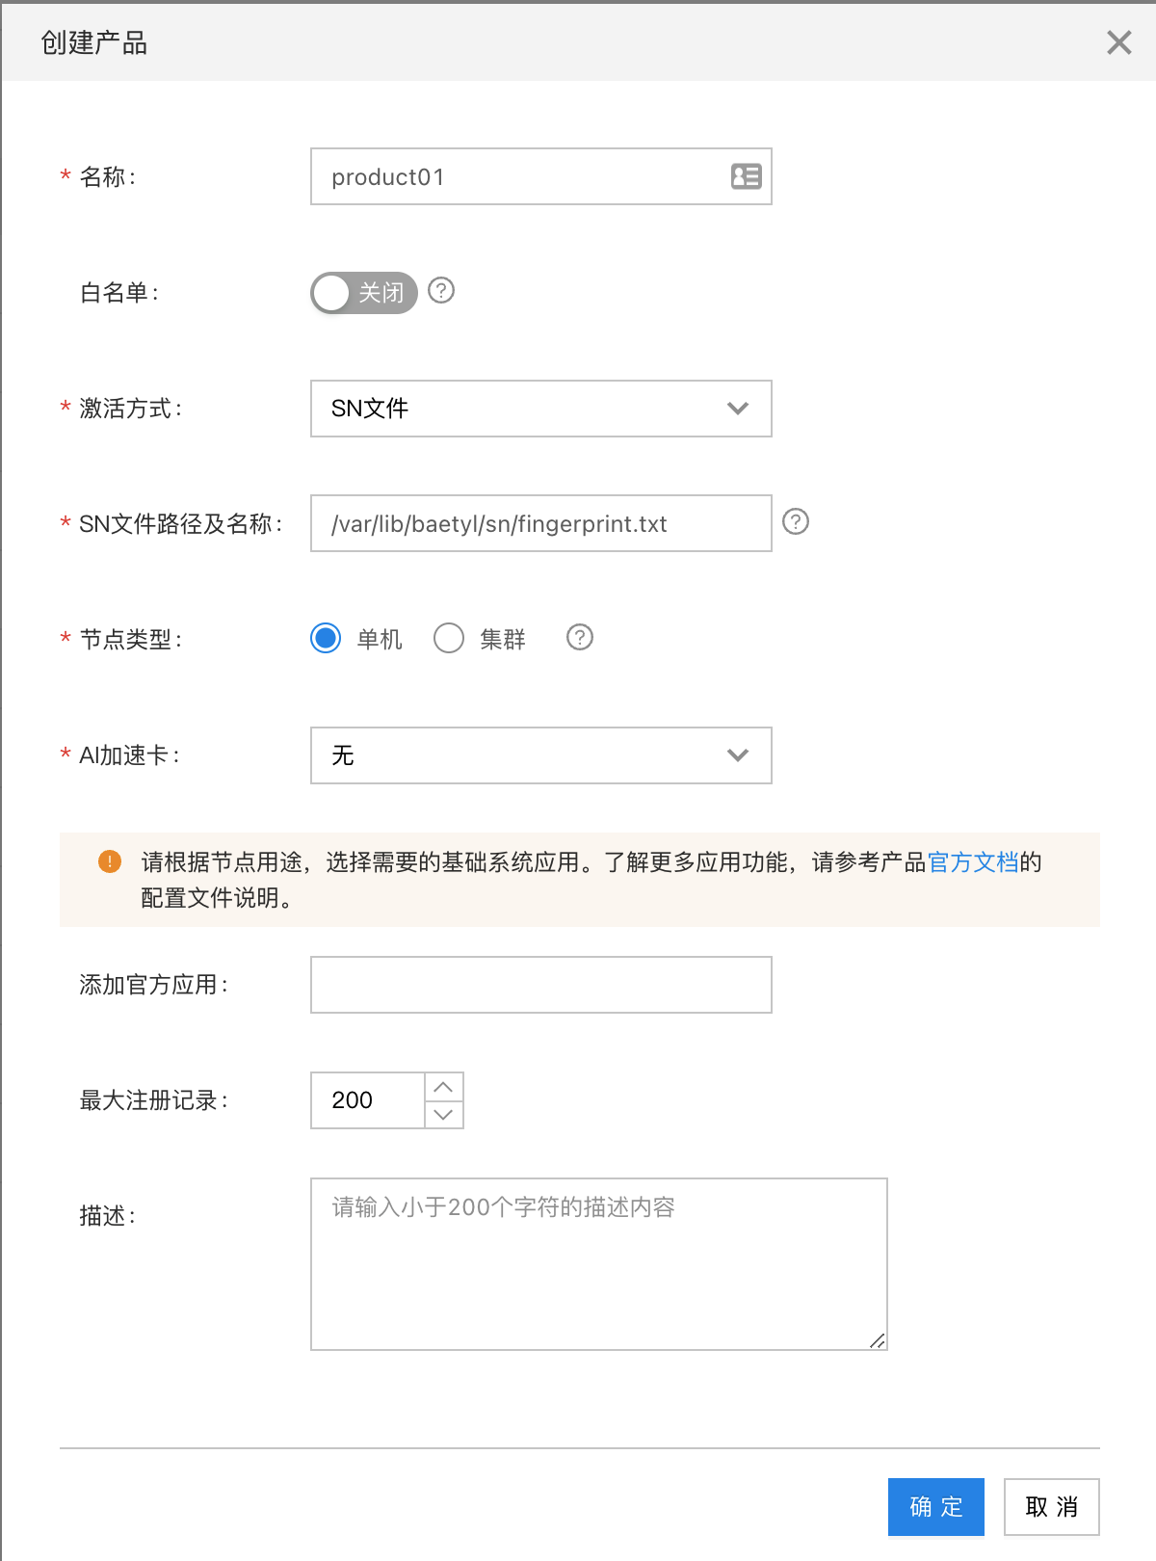
Task: Click the help icon beside SN文件路径 field
Action: [x=796, y=521]
